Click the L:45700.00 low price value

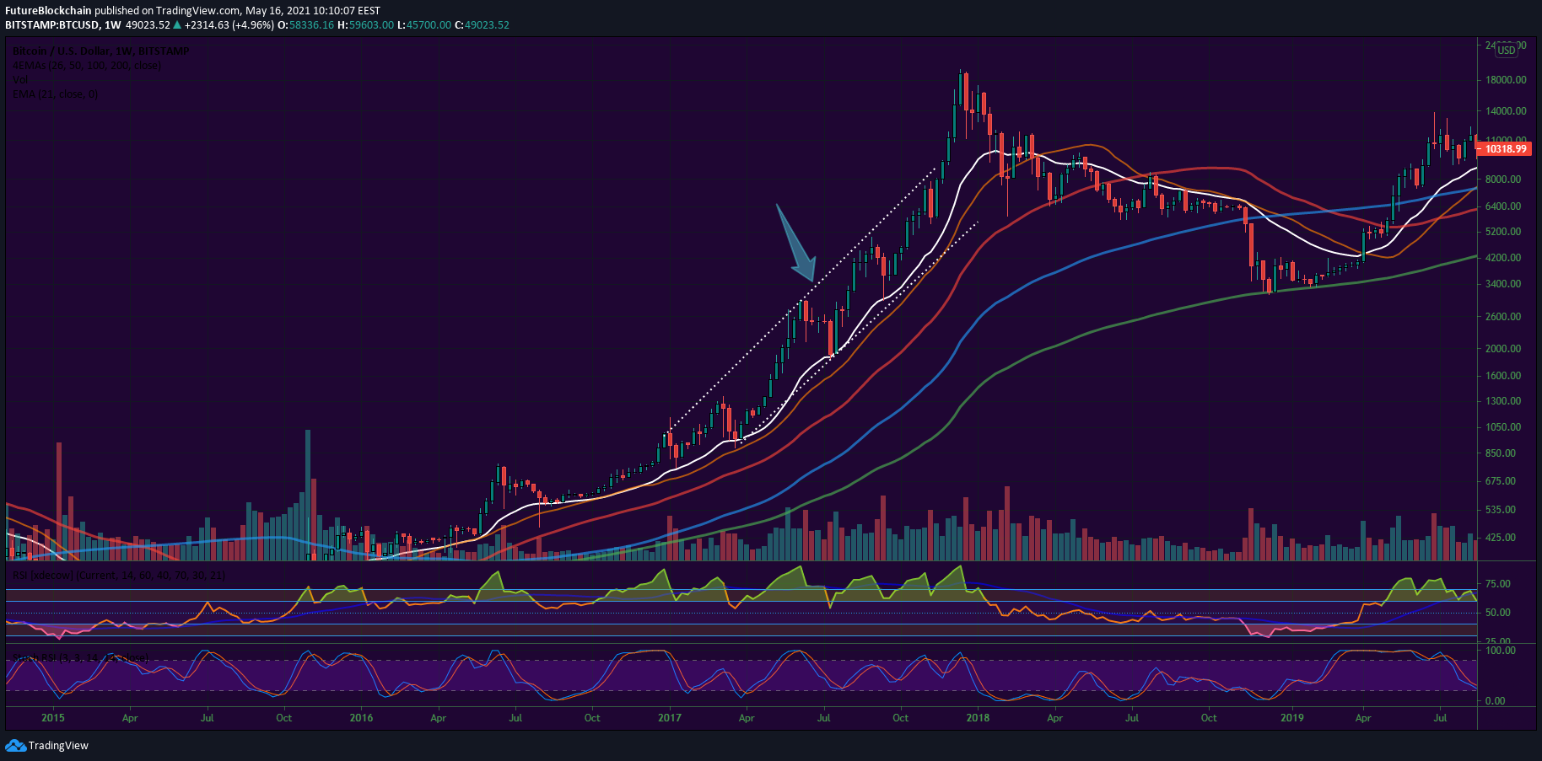pos(424,25)
